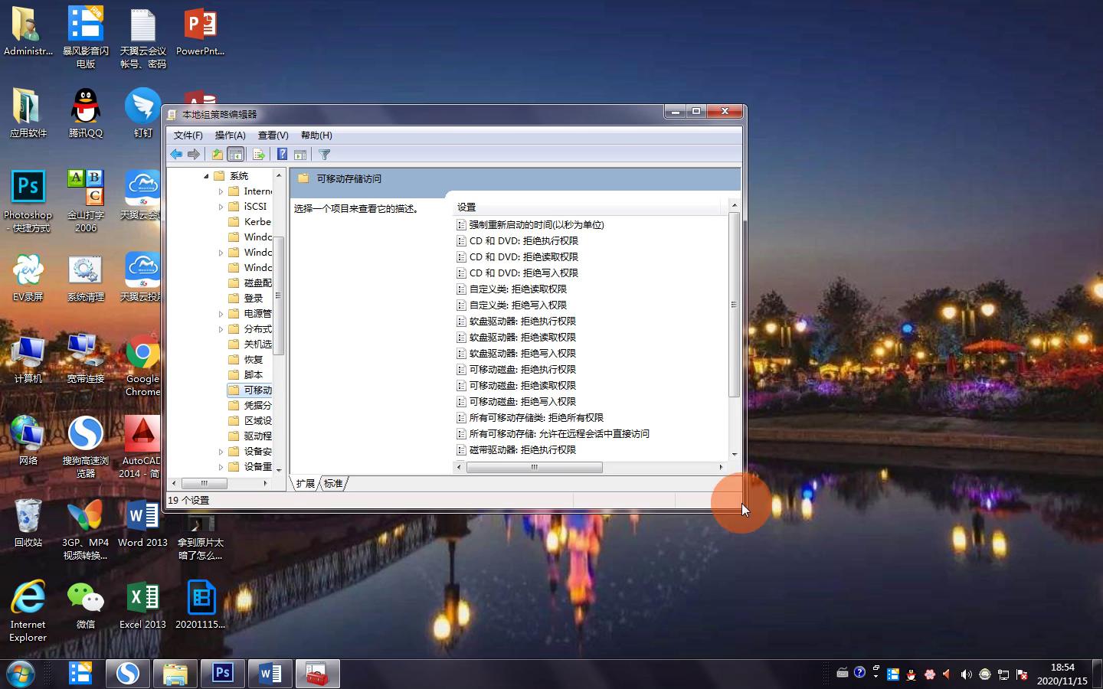Open Help via the question mark icon
The image size is (1103, 689).
pyautogui.click(x=282, y=155)
